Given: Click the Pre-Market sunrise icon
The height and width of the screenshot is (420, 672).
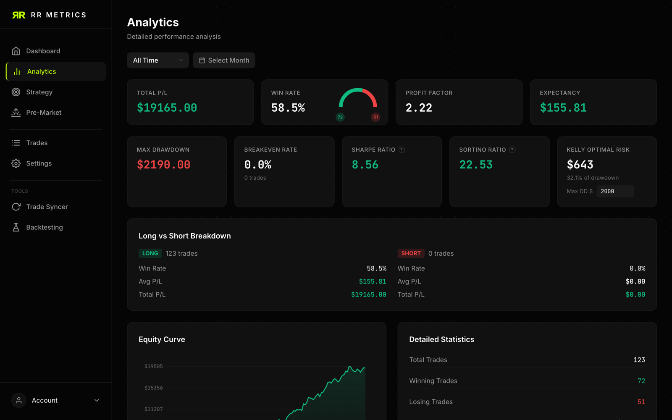Looking at the screenshot, I should tap(16, 113).
